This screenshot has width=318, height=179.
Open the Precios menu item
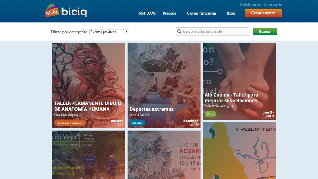pos(169,13)
